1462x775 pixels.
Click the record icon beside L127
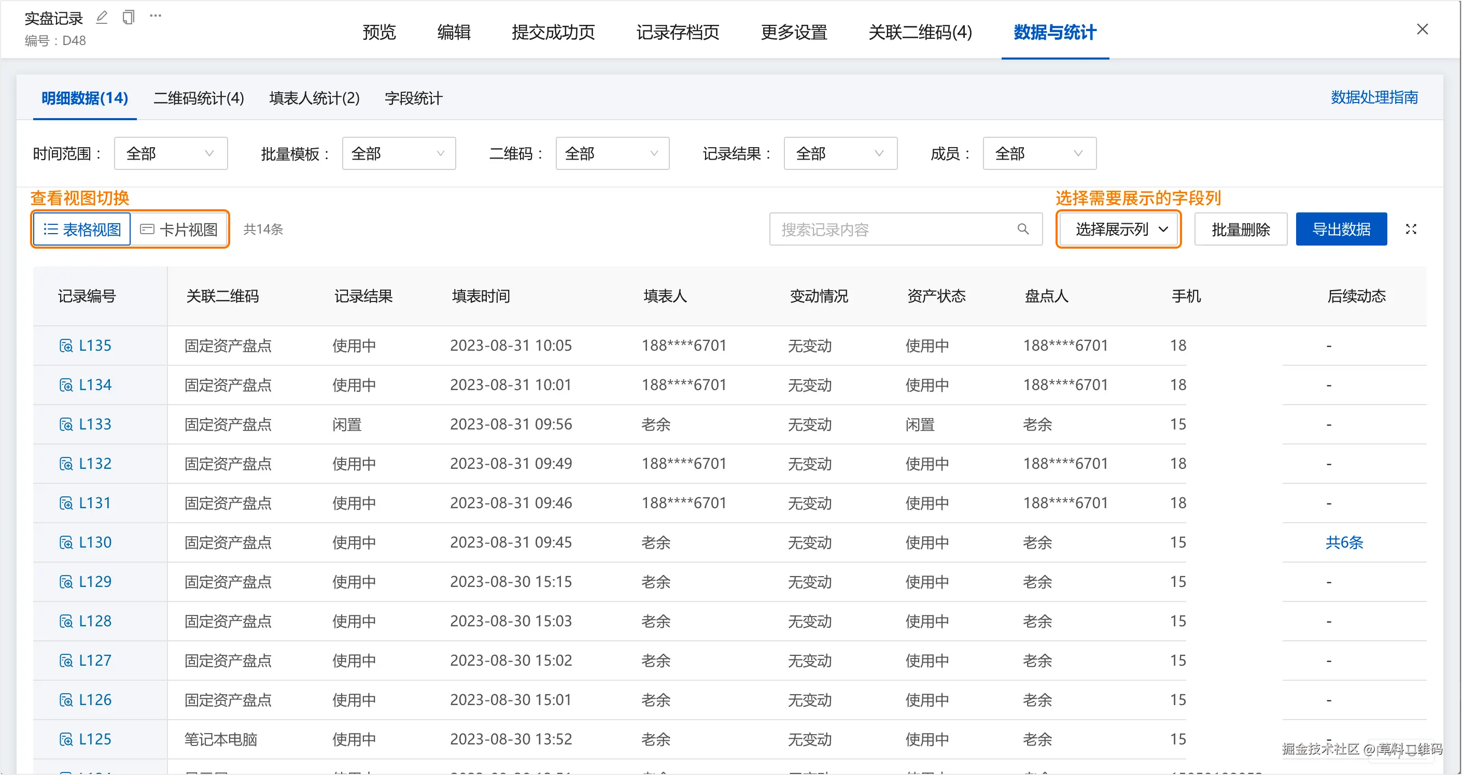[66, 661]
